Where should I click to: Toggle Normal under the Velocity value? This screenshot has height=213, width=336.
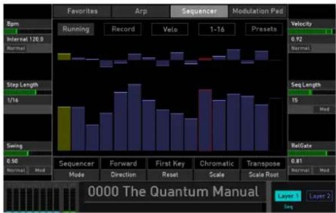[300, 48]
